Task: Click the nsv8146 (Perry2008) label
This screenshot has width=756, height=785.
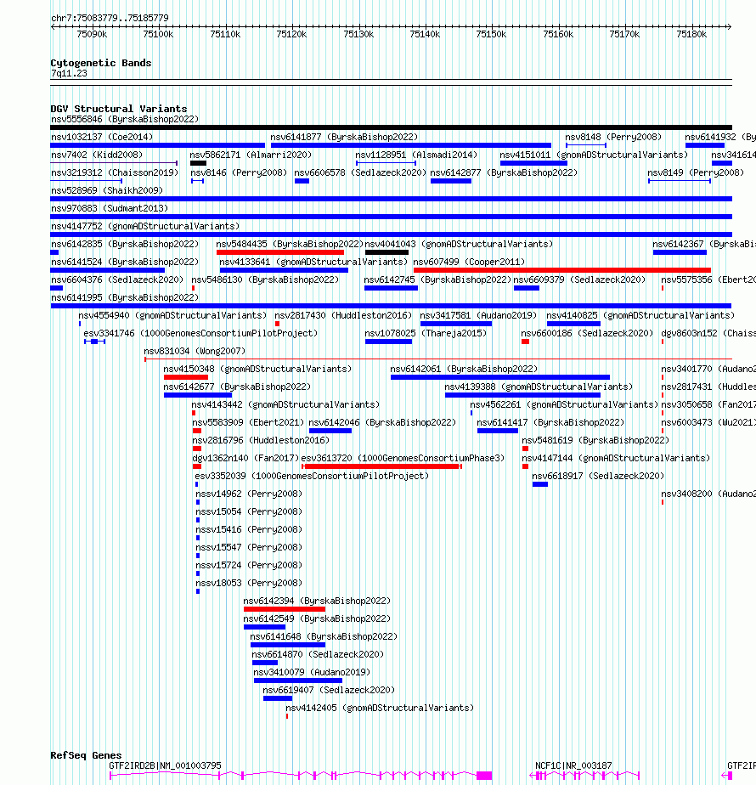Action: 239,172
